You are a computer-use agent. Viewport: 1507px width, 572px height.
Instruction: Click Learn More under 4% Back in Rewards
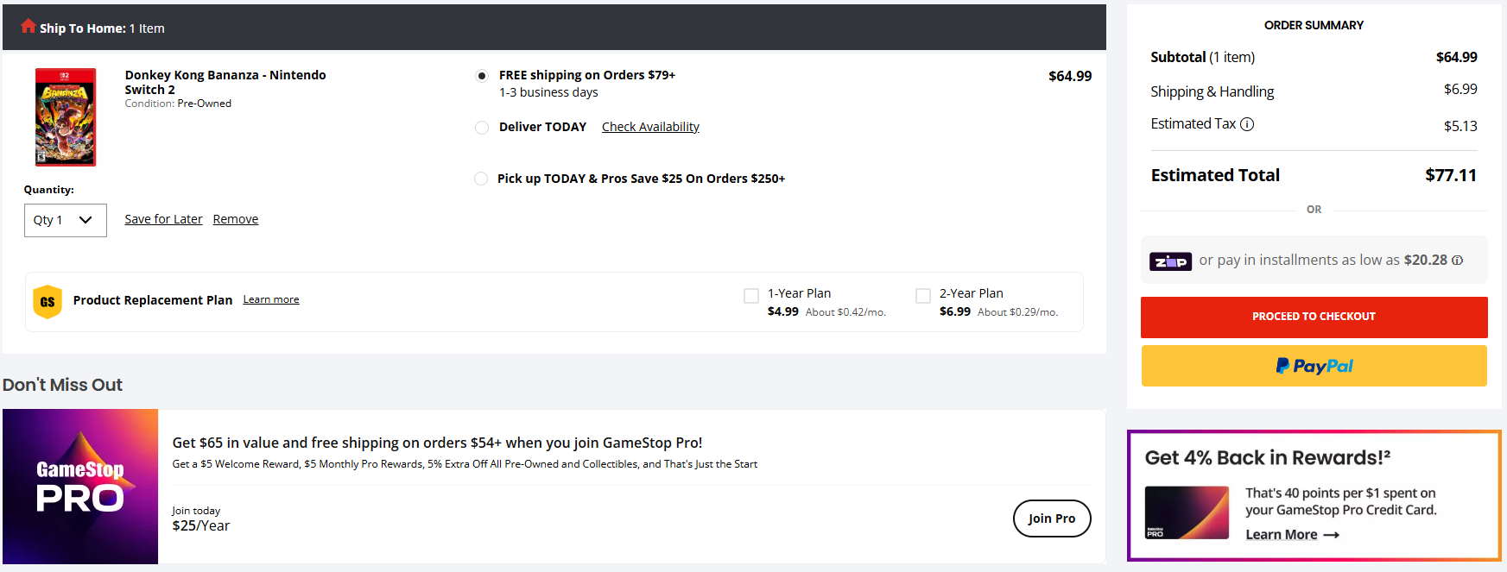point(1281,535)
